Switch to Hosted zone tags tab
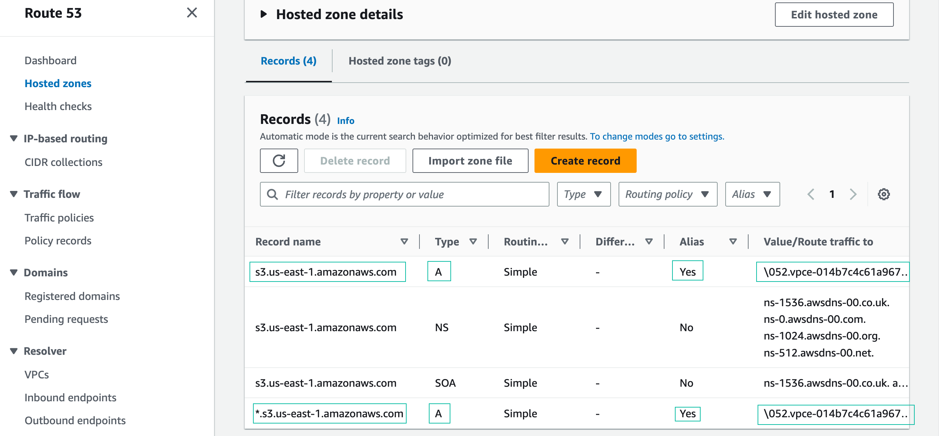The height and width of the screenshot is (436, 939). tap(400, 61)
